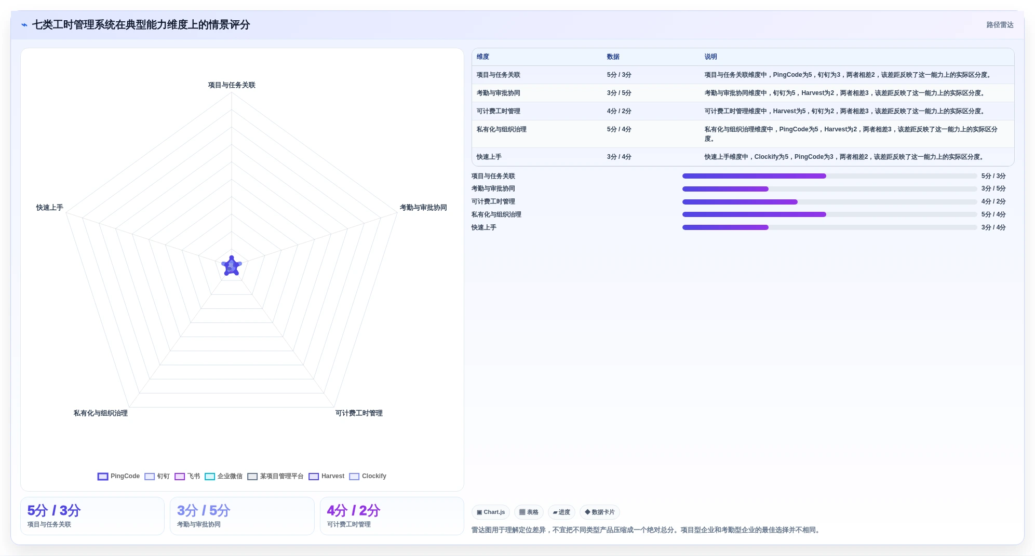Image resolution: width=1035 pixels, height=556 pixels.
Task: Click radar axis label 项目与任务关联
Action: click(x=232, y=85)
